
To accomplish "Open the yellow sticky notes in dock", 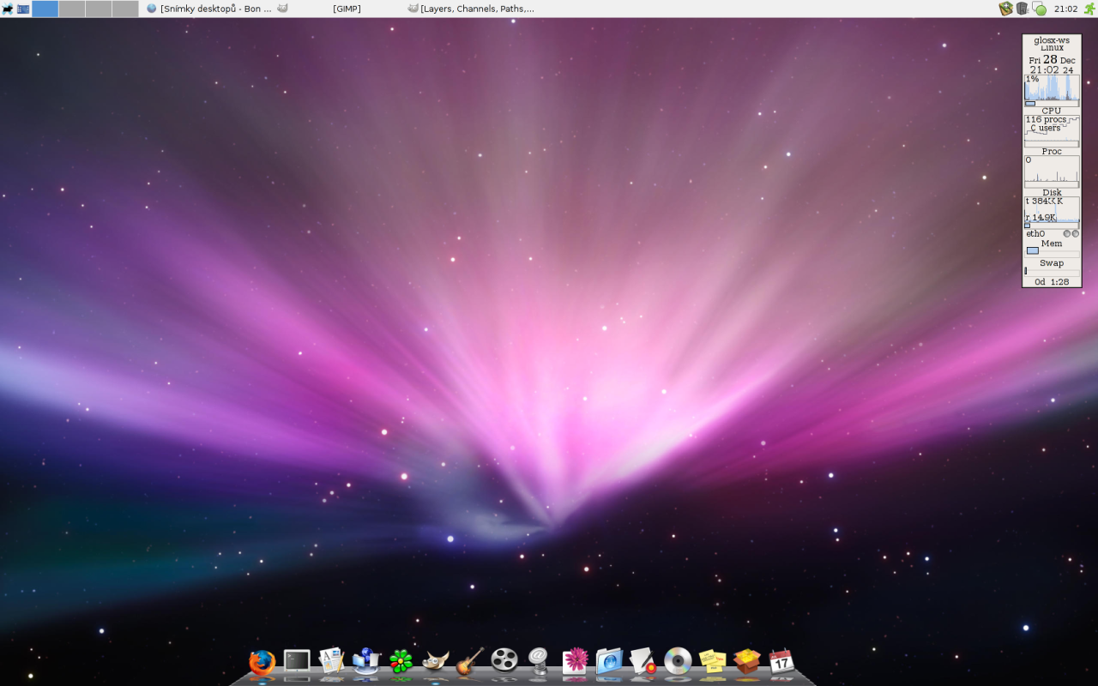I will tap(712, 661).
